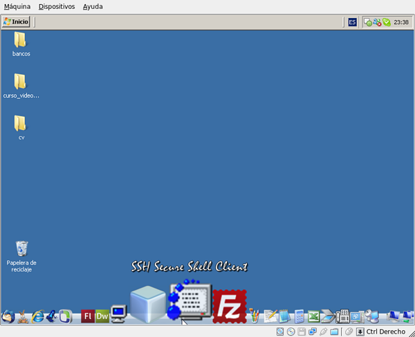Open the Máquina menu
Viewport: 415px width, 337px height.
tap(17, 6)
